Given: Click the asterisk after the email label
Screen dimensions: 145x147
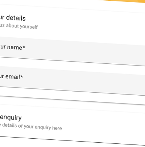Looking at the screenshot, I should pyautogui.click(x=22, y=76).
